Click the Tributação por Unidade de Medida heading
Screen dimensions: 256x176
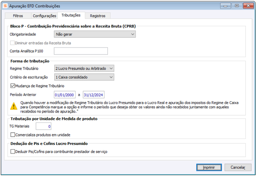pyautogui.click(x=54, y=119)
